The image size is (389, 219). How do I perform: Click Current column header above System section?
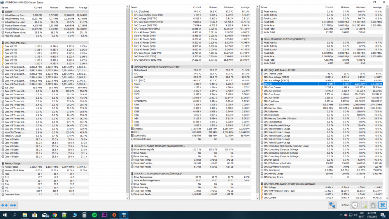(x=35, y=7)
